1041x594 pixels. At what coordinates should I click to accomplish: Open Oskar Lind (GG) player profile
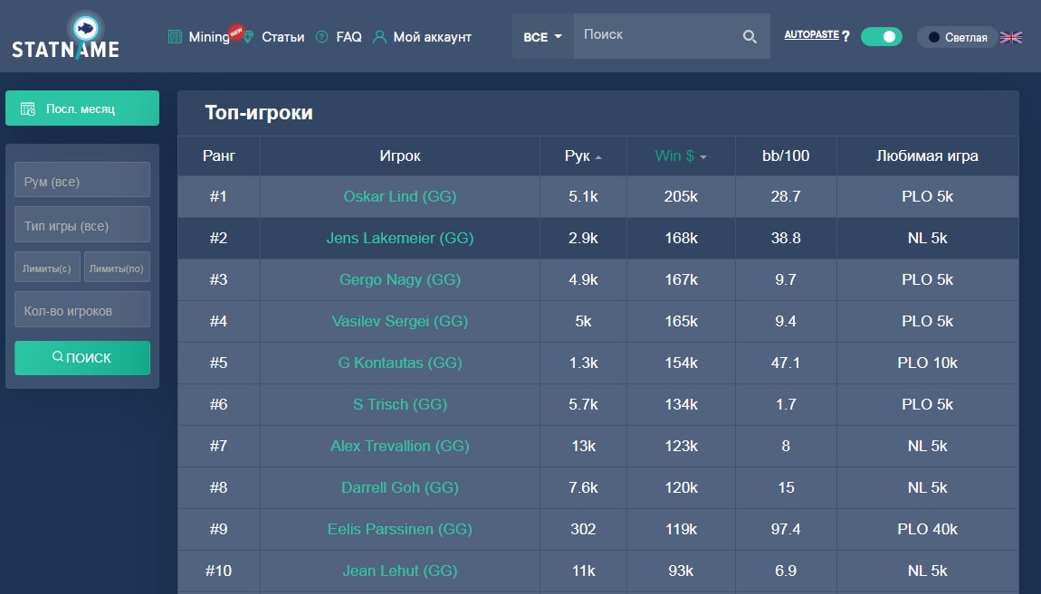(400, 196)
